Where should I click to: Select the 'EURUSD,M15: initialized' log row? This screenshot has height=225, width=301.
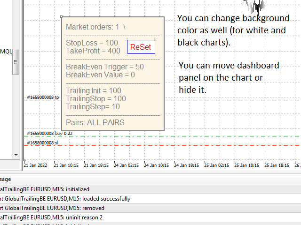[x=150, y=189]
